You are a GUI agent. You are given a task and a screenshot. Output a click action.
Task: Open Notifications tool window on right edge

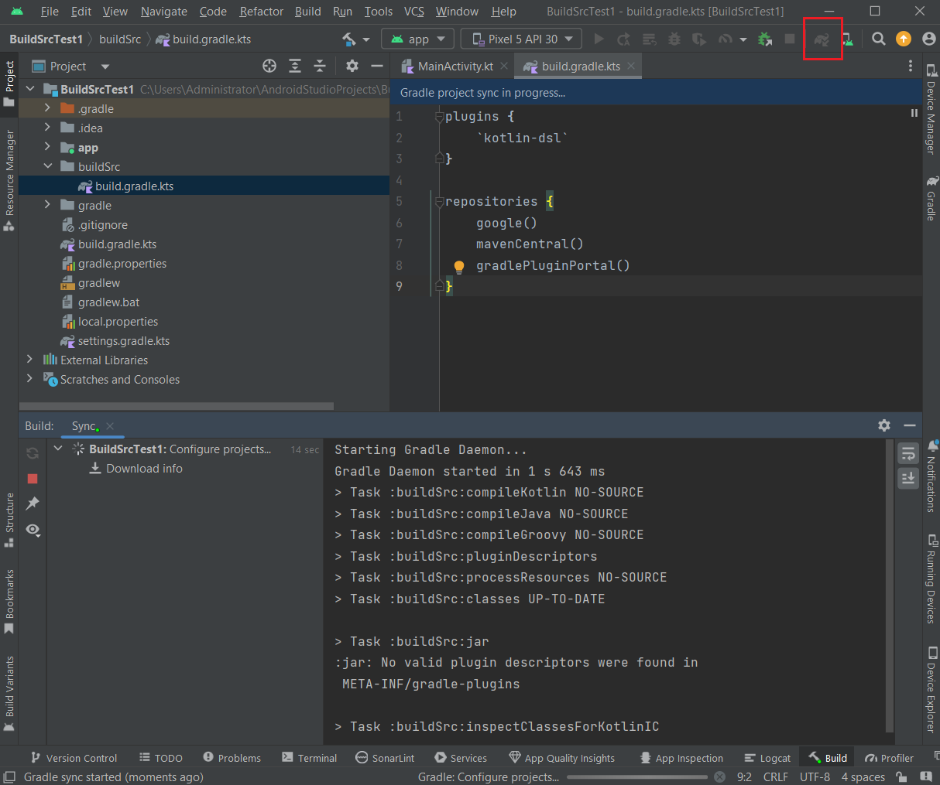(931, 476)
